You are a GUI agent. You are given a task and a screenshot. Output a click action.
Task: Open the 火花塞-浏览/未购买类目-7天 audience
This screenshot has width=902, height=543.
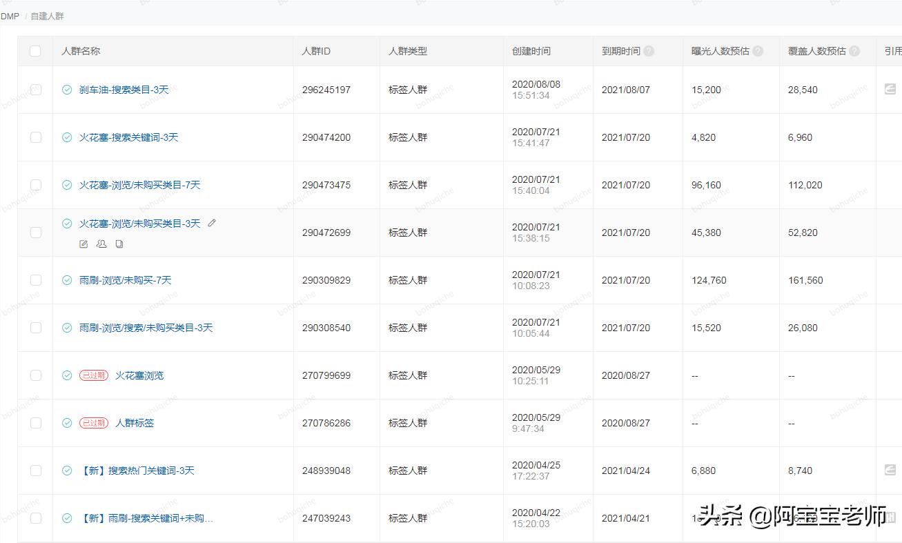139,185
